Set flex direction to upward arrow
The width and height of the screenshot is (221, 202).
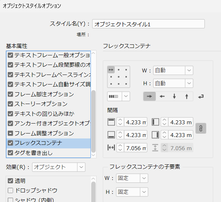(x=186, y=96)
